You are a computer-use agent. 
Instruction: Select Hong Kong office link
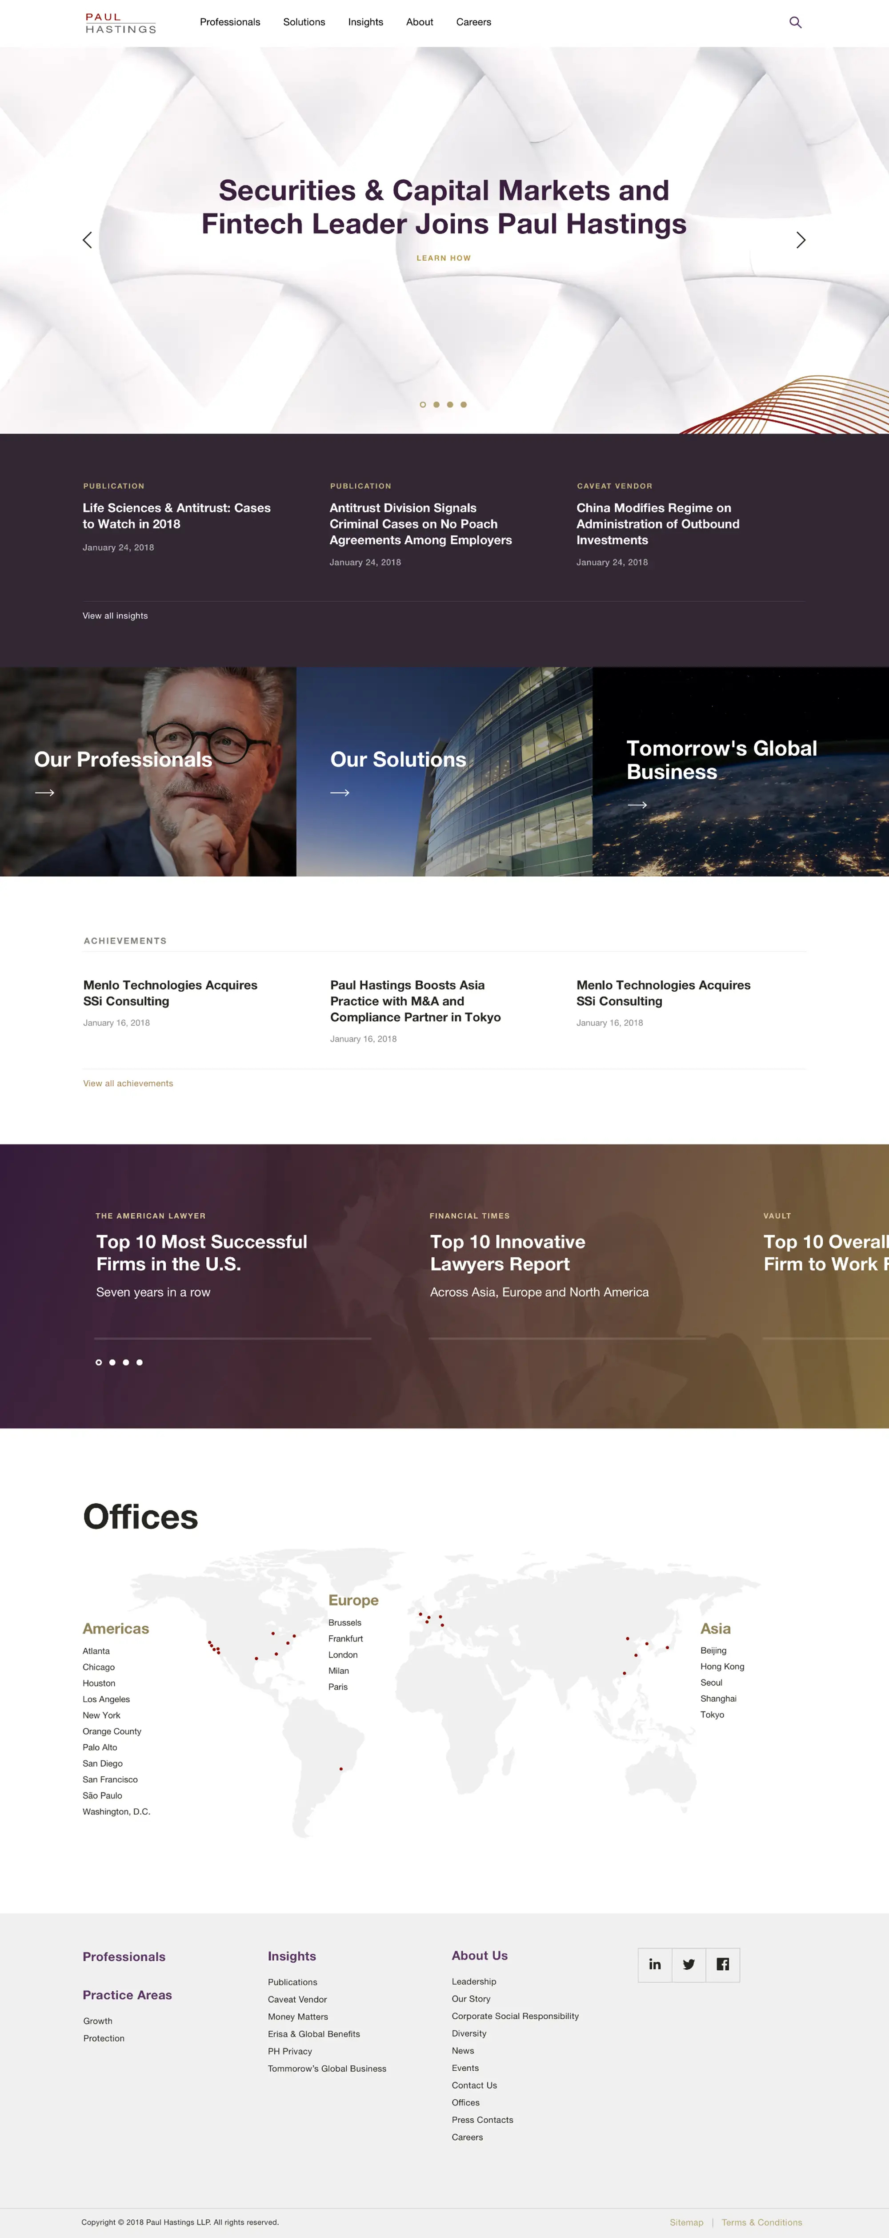coord(722,1666)
